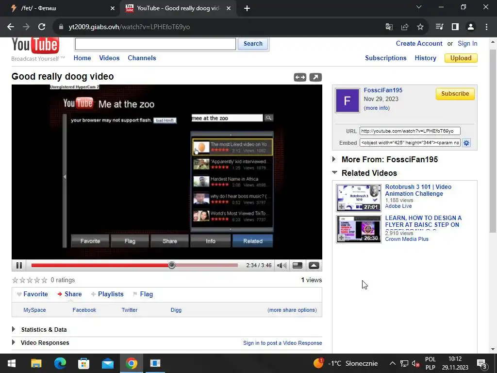The image size is (497, 373).
Task: Go back to the previous page
Action: (x=11, y=27)
